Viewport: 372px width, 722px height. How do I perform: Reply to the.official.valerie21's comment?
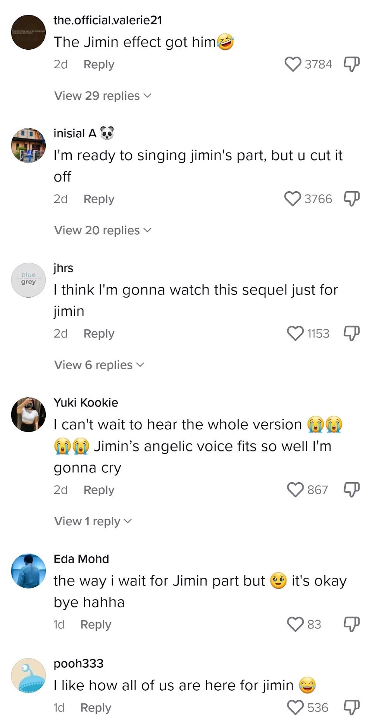click(x=99, y=64)
